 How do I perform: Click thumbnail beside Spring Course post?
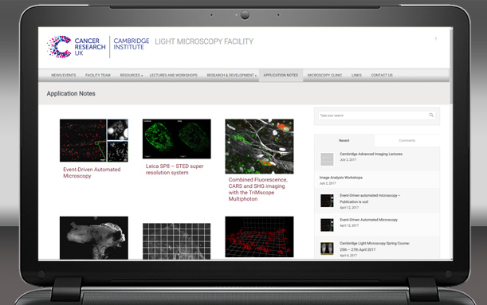tap(327, 248)
